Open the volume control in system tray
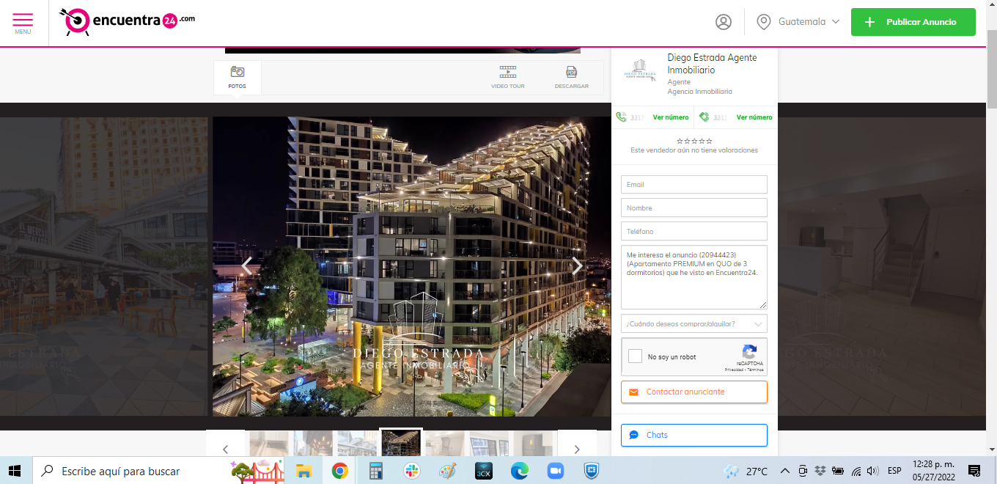The height and width of the screenshot is (484, 997). (872, 471)
